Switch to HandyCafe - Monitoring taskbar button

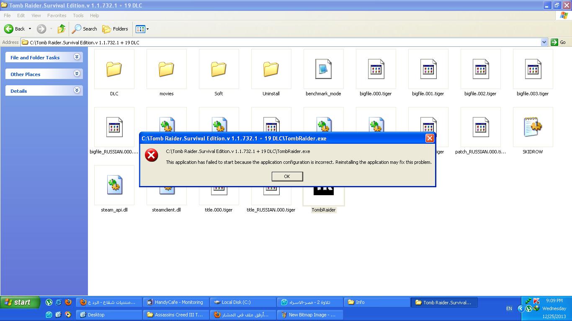(x=176, y=302)
